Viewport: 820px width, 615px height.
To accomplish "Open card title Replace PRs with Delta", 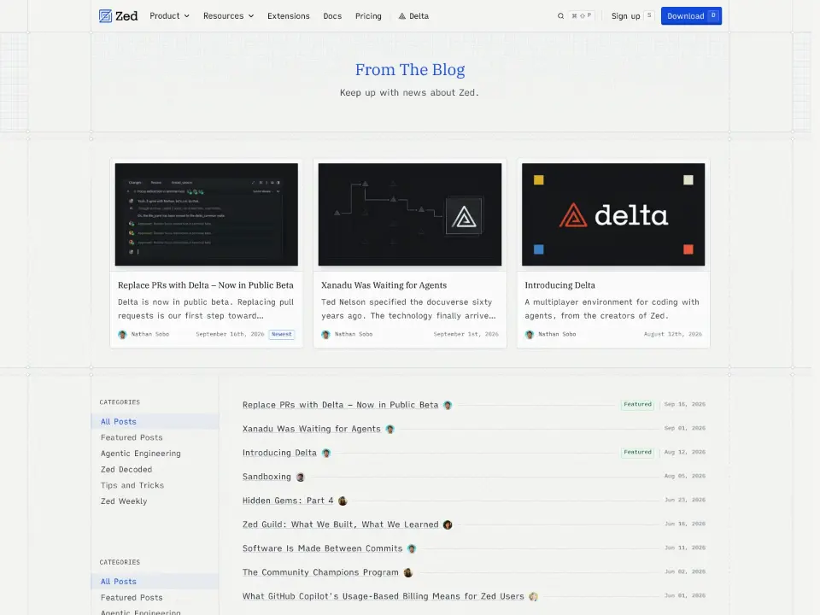I will [206, 285].
